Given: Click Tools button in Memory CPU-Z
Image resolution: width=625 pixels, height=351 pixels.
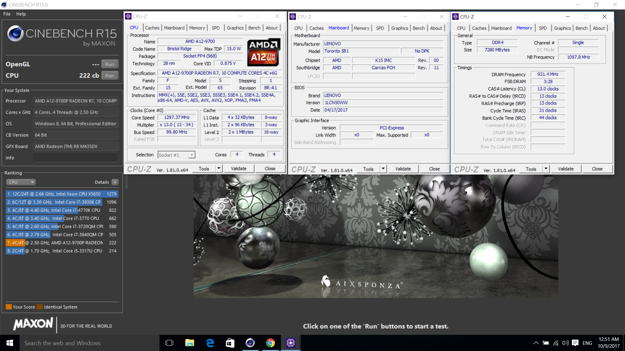Looking at the screenshot, I should 531,169.
